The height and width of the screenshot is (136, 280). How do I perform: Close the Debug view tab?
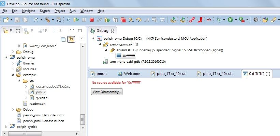(113, 31)
